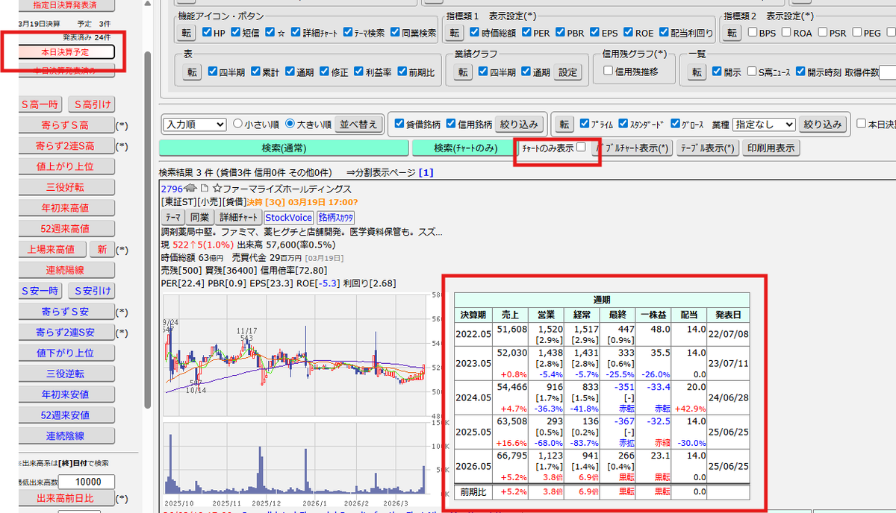Viewport: 896px width, 513px height.
Task: Click the 連続陽線 button
Action: pyautogui.click(x=66, y=270)
